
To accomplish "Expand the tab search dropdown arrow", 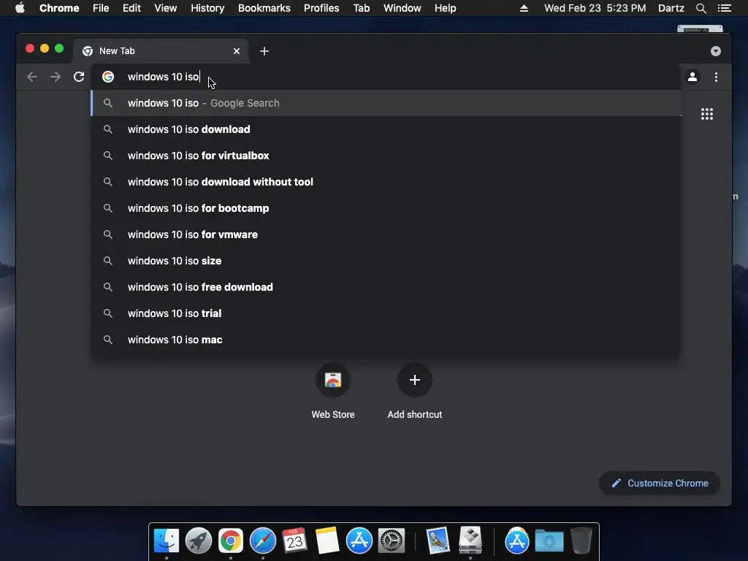I will (x=716, y=51).
